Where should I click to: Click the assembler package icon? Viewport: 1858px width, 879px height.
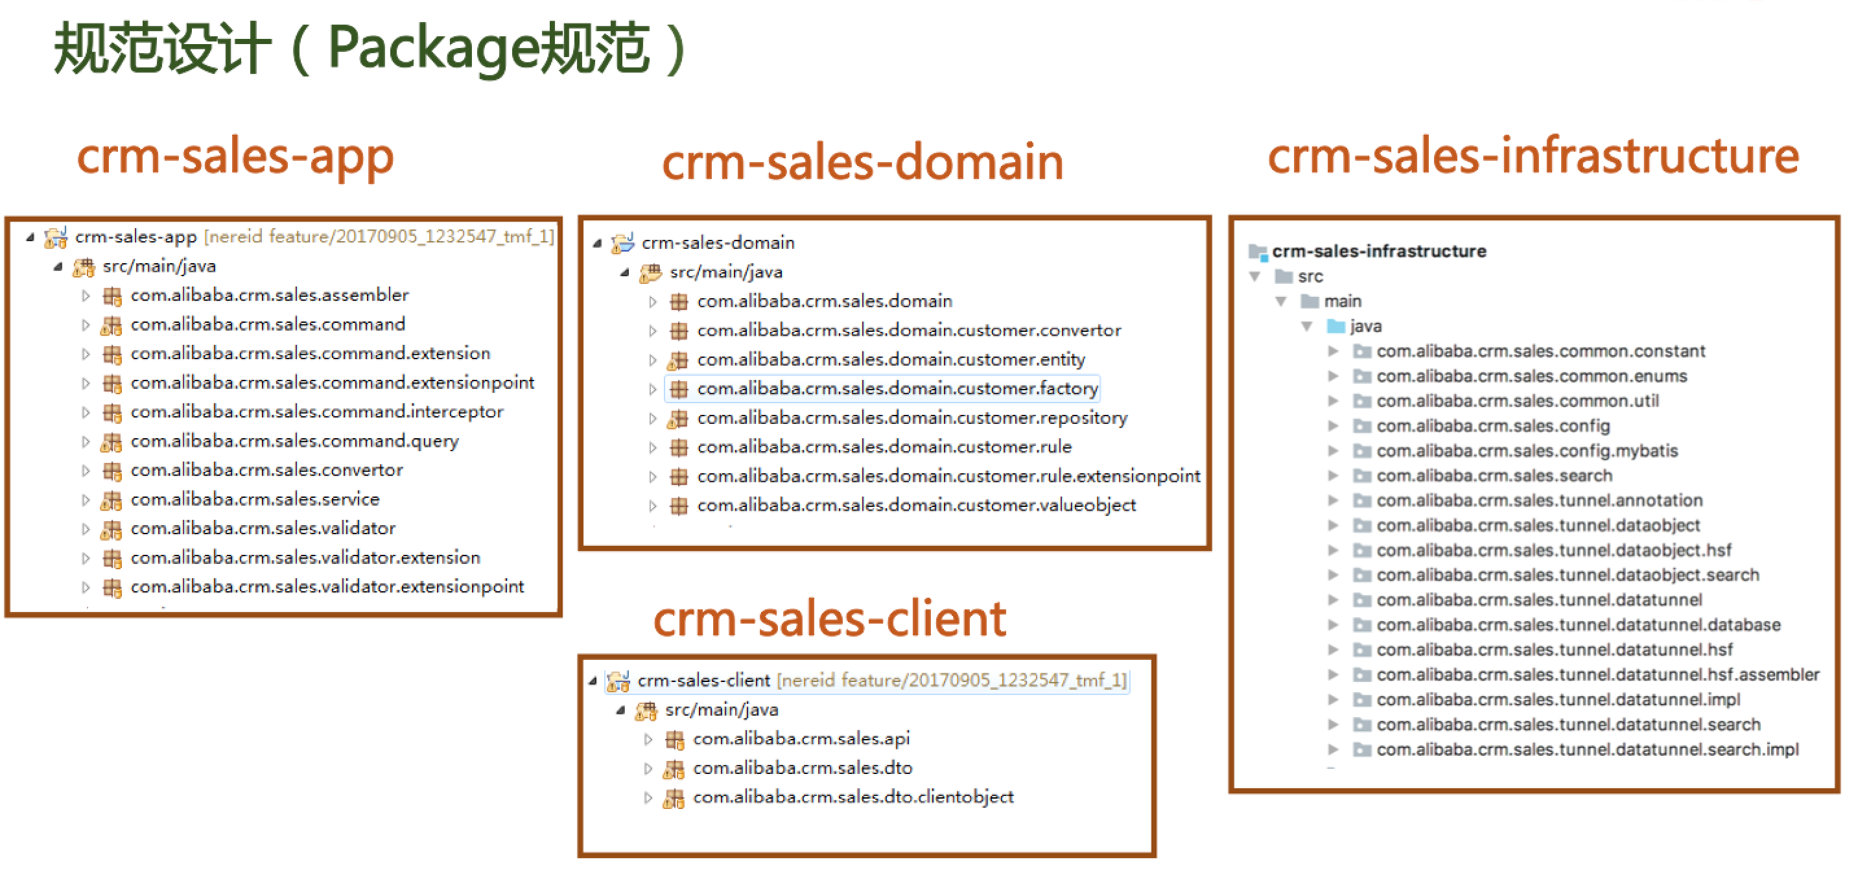coord(112,296)
